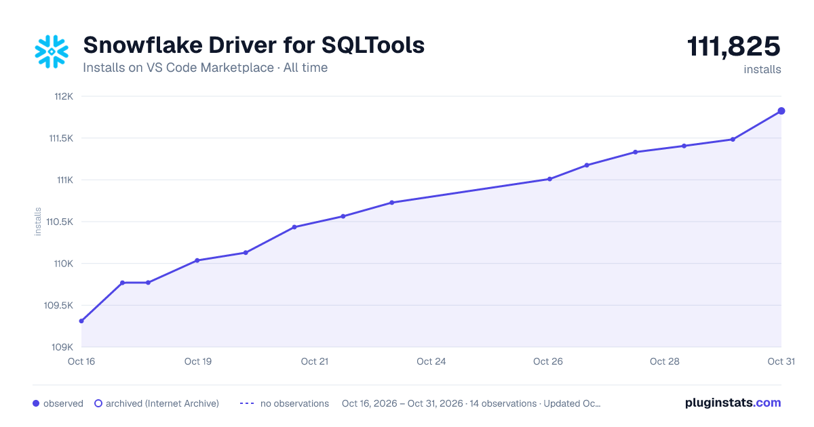Click the 111,825 installs total

click(734, 47)
